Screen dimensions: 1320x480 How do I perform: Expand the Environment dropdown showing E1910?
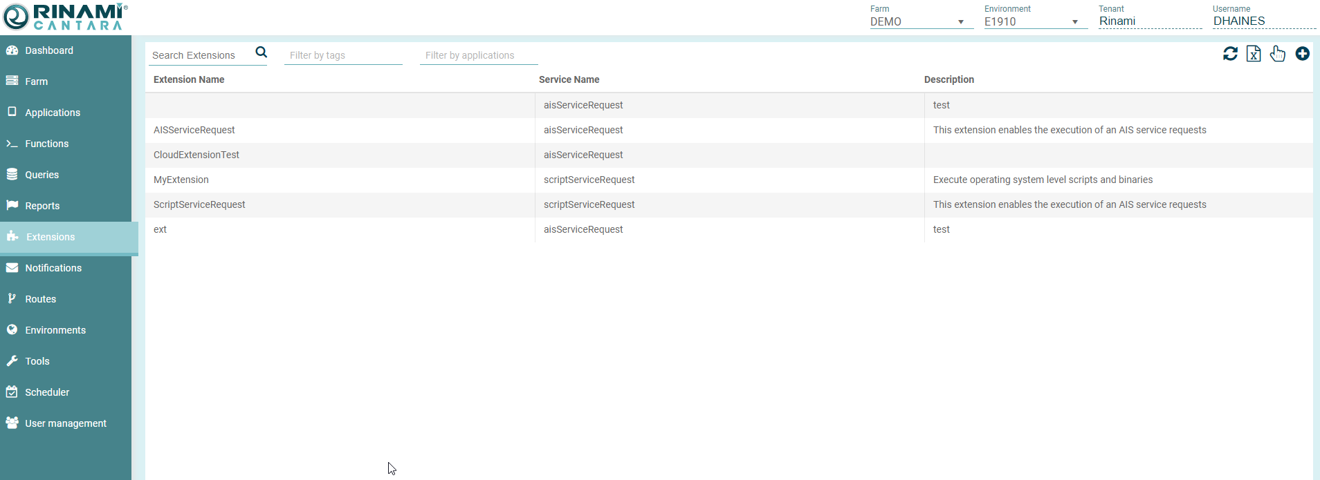pos(1032,21)
